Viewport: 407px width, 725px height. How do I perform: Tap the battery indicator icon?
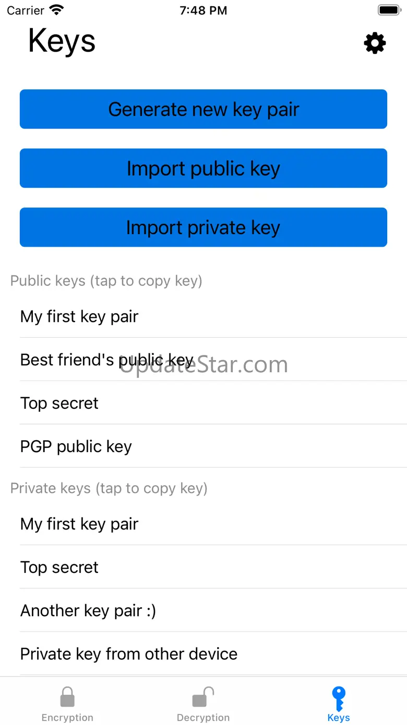point(388,10)
